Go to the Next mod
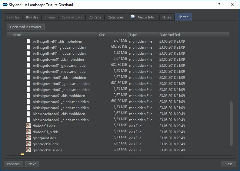 (32, 164)
